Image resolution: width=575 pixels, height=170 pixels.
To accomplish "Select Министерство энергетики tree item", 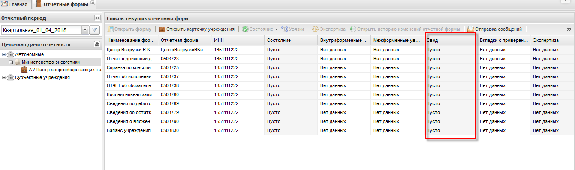I will pos(51,62).
